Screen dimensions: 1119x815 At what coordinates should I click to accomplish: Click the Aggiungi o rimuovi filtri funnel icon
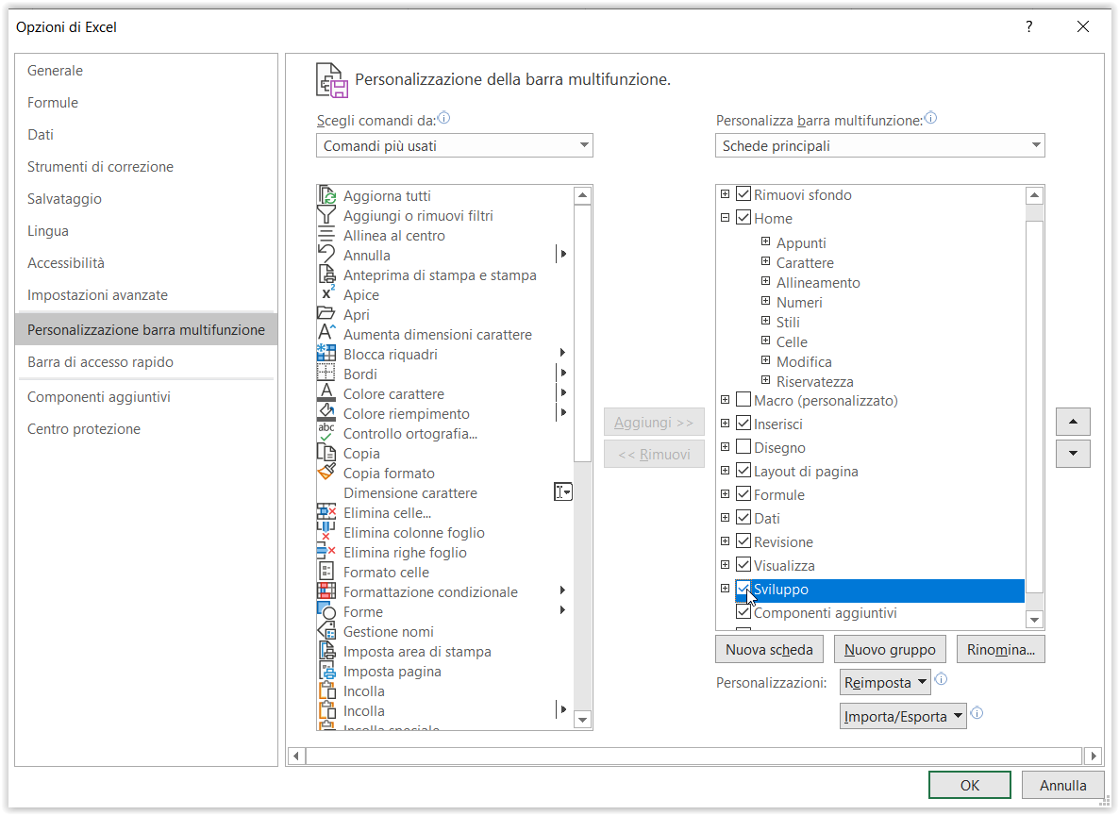[326, 215]
